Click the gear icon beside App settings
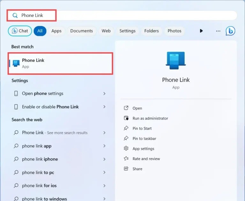245x201 pixels. tap(126, 148)
